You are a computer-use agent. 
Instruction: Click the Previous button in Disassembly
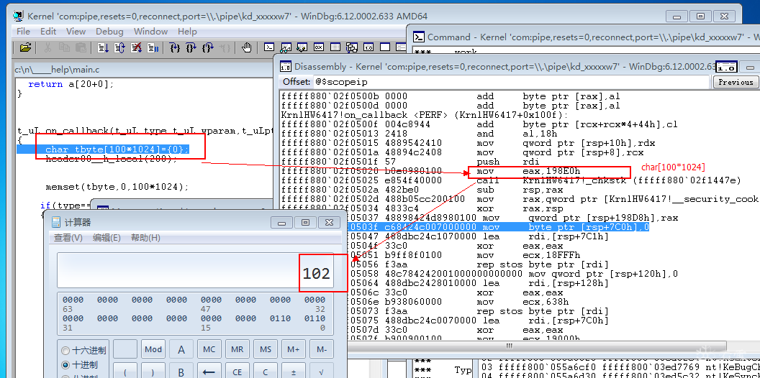pos(736,82)
